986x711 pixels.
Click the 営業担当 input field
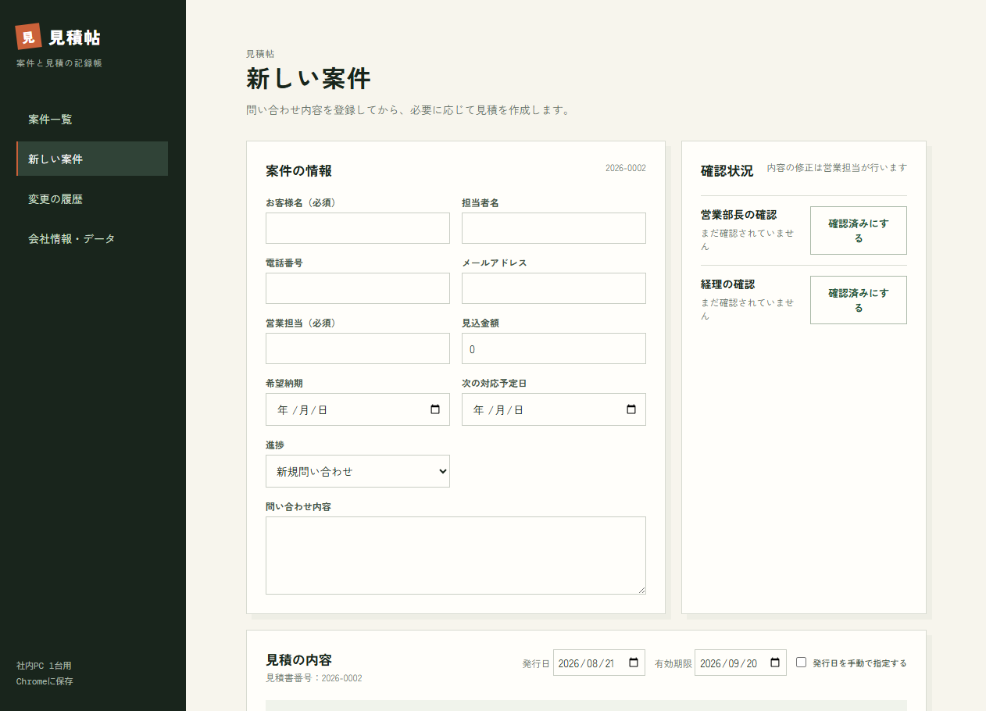point(358,348)
